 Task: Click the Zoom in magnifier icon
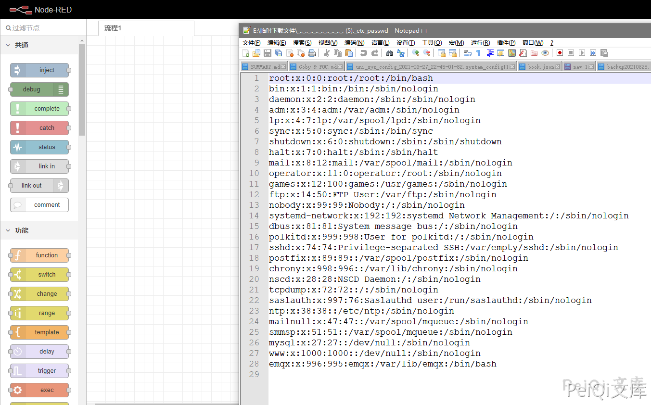pyautogui.click(x=415, y=53)
